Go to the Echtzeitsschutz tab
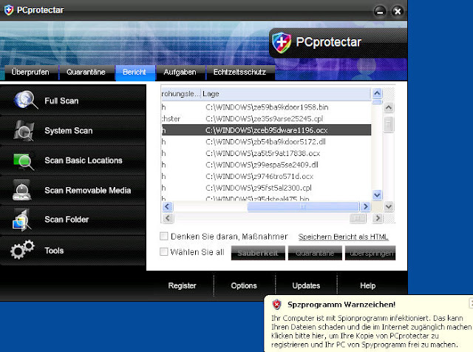Image resolution: width=473 pixels, height=352 pixels. click(239, 72)
